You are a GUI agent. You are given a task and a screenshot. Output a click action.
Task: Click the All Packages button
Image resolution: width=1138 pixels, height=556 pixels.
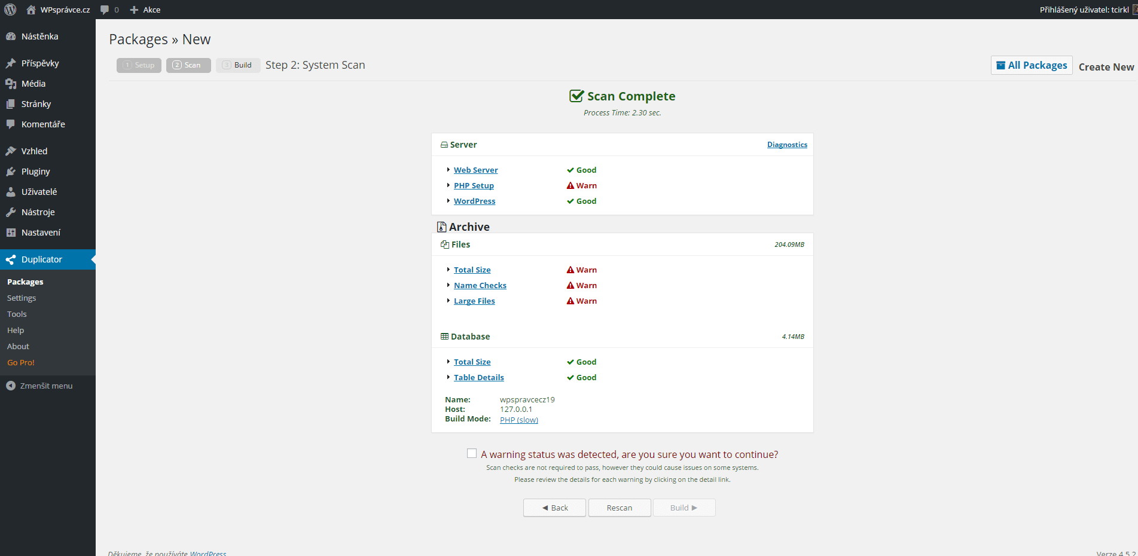coord(1032,65)
